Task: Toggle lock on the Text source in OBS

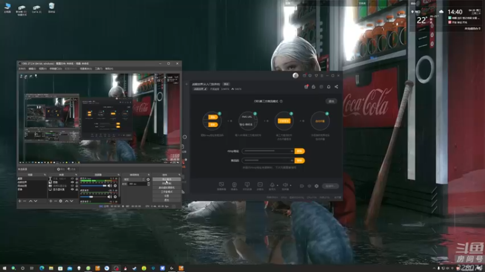Action: 77,178
